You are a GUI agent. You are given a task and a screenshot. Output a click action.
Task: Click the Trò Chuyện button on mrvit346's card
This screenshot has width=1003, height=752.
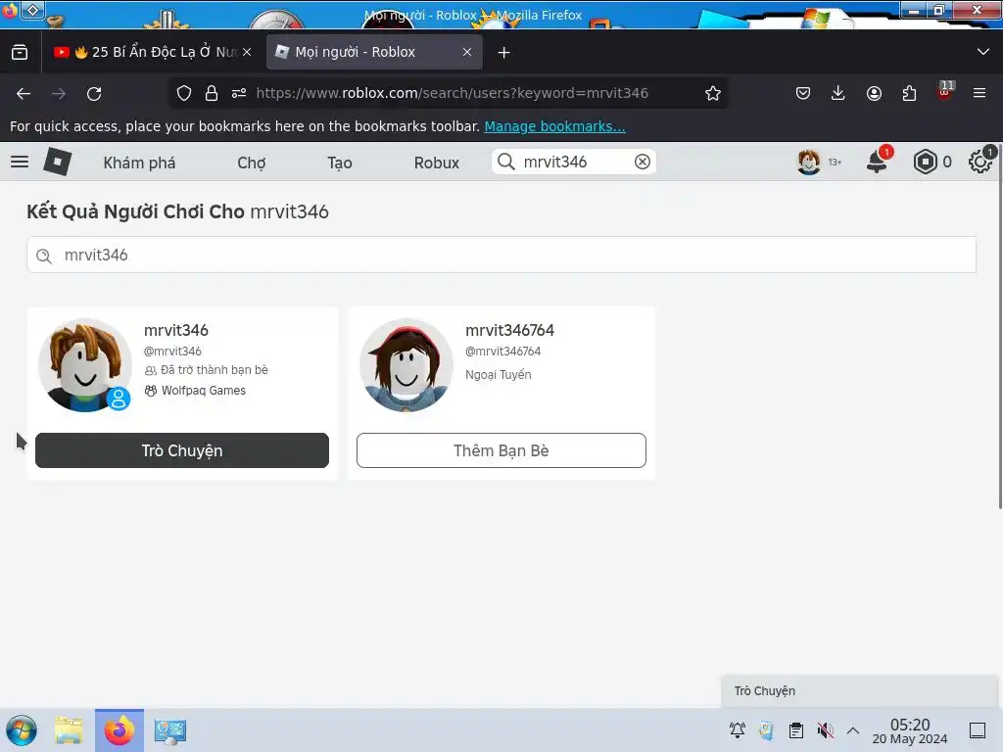click(182, 450)
